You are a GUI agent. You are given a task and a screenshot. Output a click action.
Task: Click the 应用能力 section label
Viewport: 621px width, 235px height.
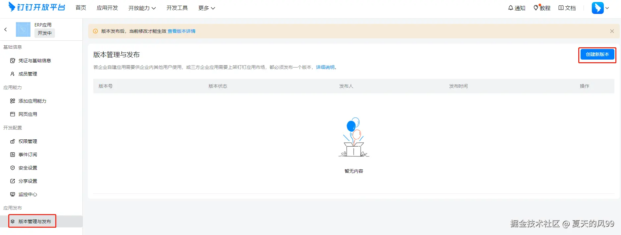pyautogui.click(x=13, y=87)
